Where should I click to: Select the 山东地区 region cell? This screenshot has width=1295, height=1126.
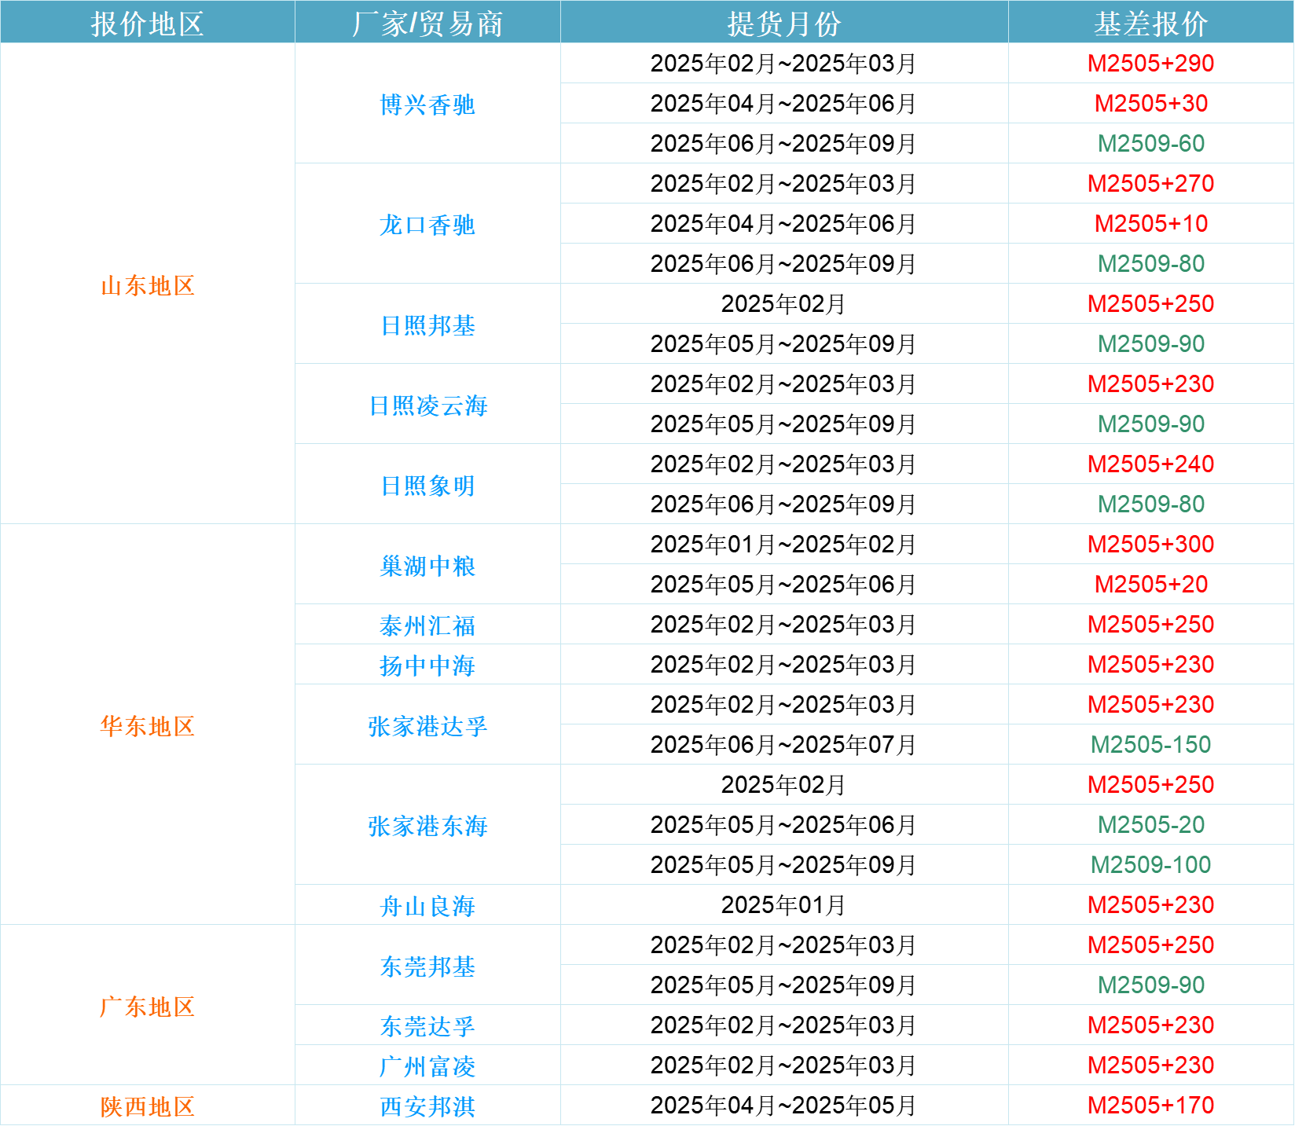coord(148,285)
